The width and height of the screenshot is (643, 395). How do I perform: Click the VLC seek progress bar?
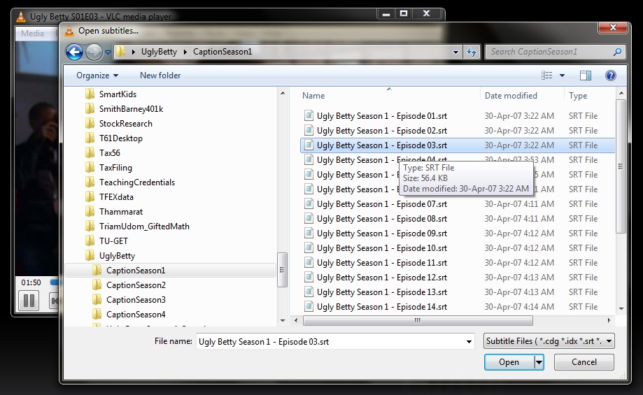pos(54,282)
